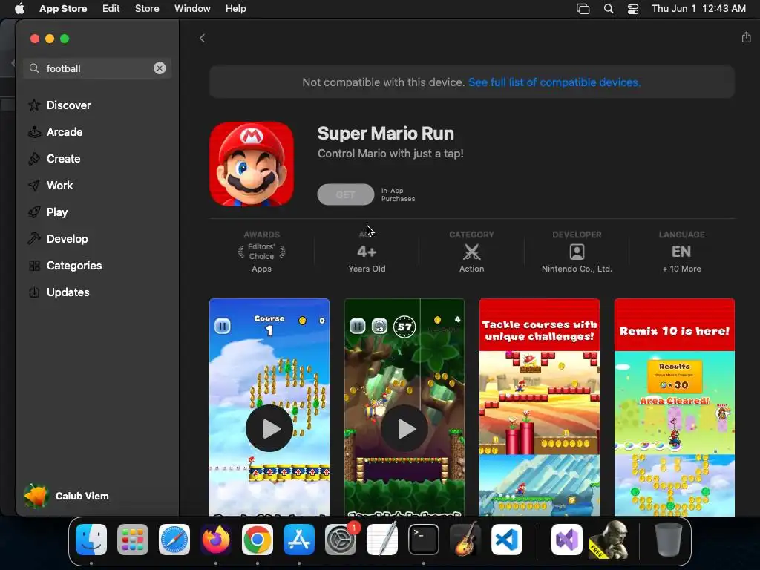The width and height of the screenshot is (760, 570).
Task: Open the App Store menu
Action: click(x=63, y=9)
